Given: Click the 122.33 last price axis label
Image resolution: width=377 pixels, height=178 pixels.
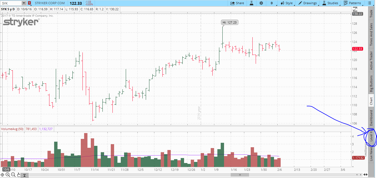Looking at the screenshot, I should pyautogui.click(x=358, y=49).
